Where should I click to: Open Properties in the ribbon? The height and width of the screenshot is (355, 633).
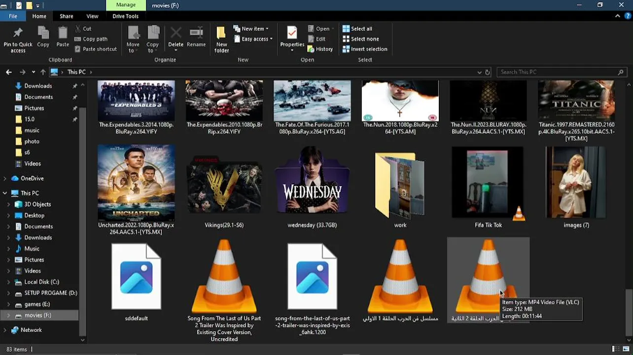292,38
